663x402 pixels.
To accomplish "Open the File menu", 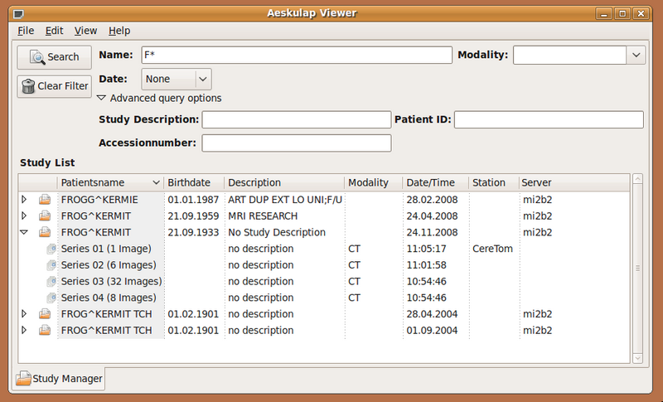I will coord(26,31).
